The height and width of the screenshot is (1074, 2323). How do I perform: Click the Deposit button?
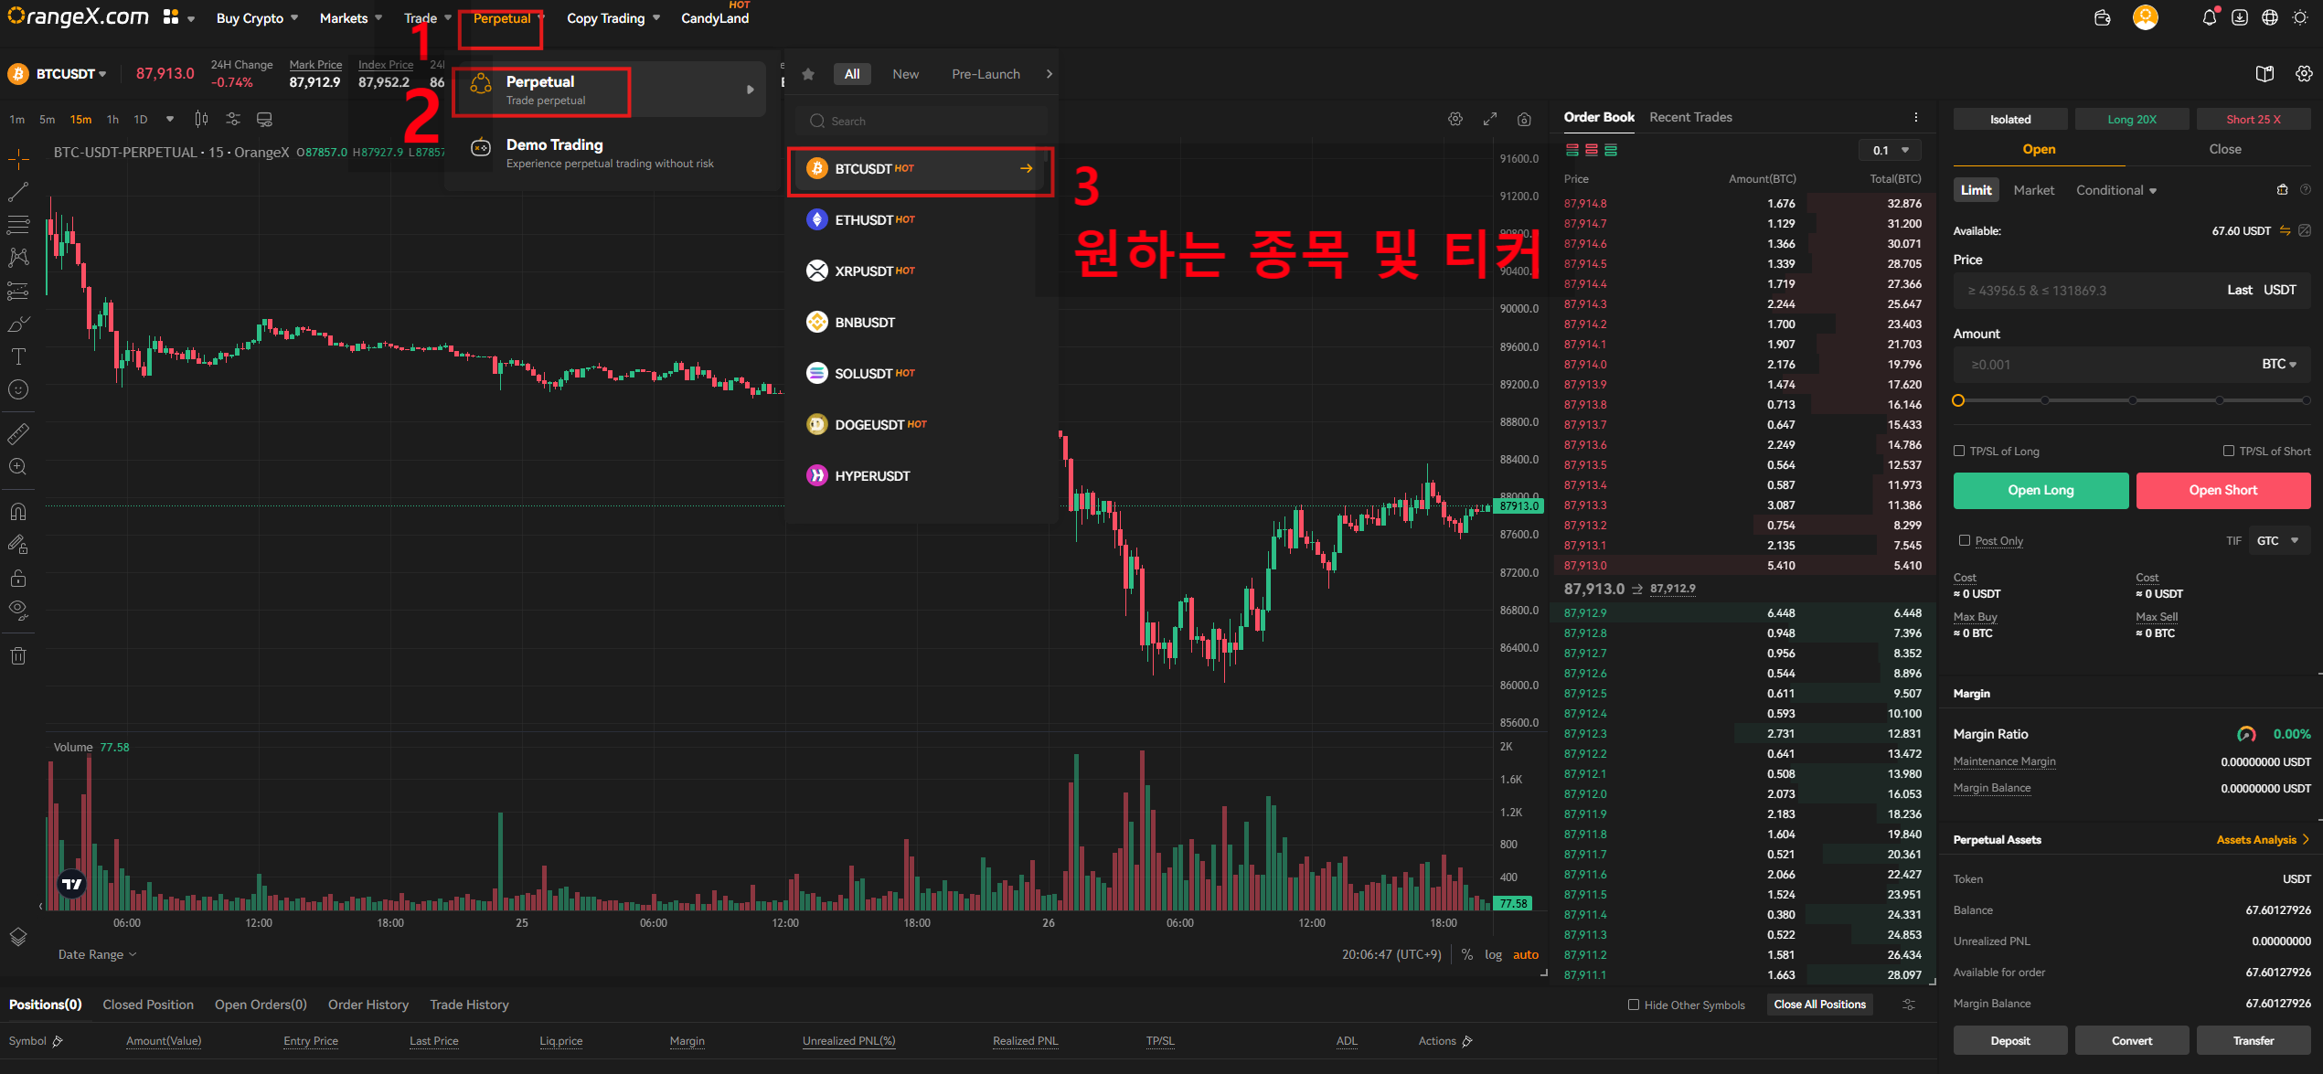click(2009, 1040)
